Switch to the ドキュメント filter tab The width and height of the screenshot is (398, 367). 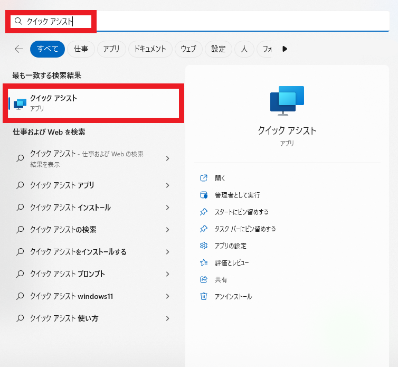[x=150, y=49]
